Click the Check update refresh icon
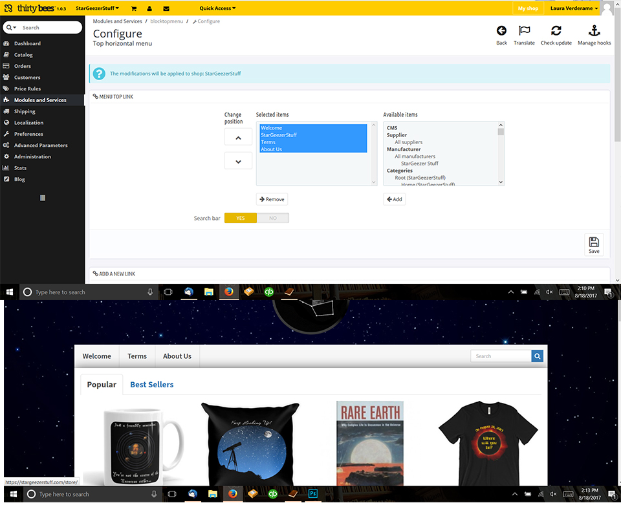Screen dimensions: 621x505 point(556,32)
